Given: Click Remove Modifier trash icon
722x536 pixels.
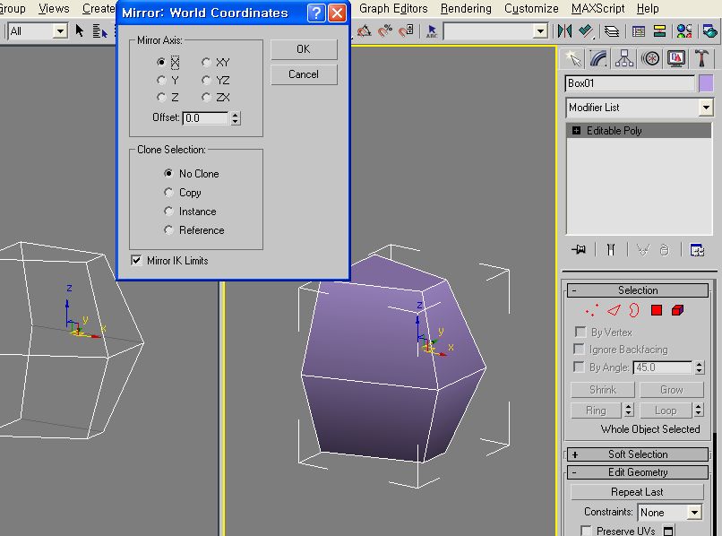Looking at the screenshot, I should coord(664,250).
